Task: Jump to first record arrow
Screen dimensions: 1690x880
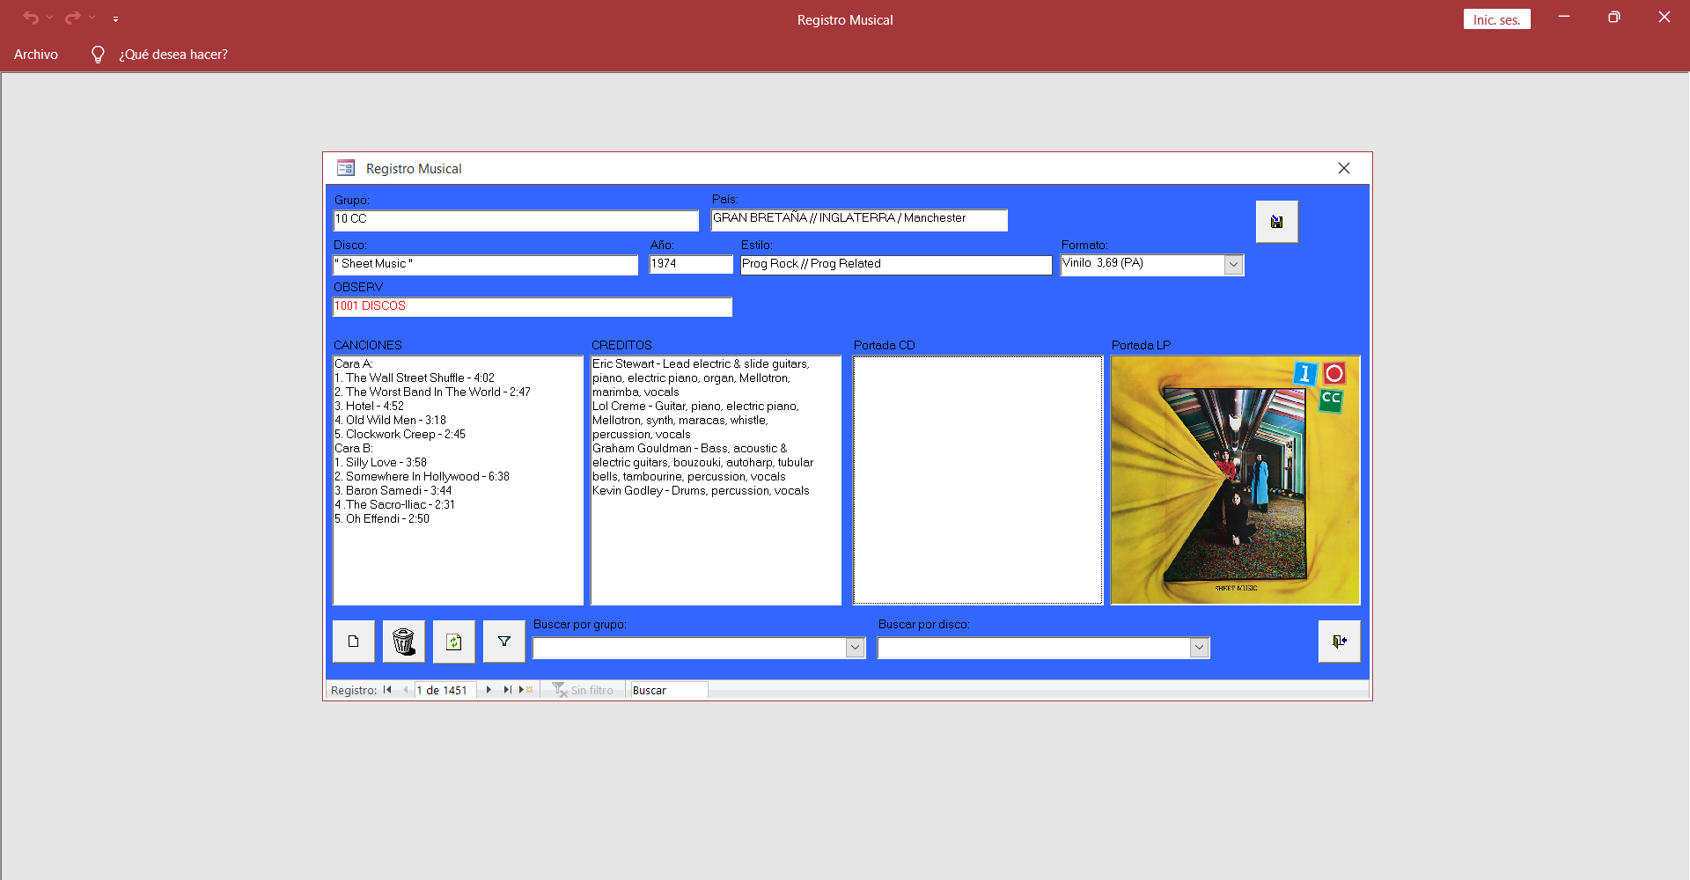Action: coord(387,690)
